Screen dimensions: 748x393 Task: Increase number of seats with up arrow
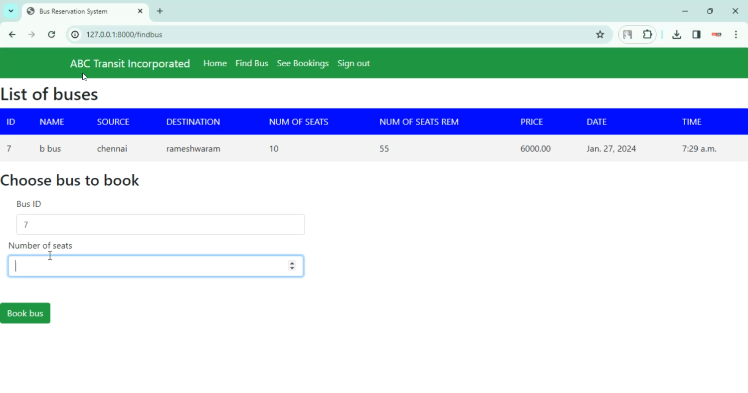pos(292,263)
